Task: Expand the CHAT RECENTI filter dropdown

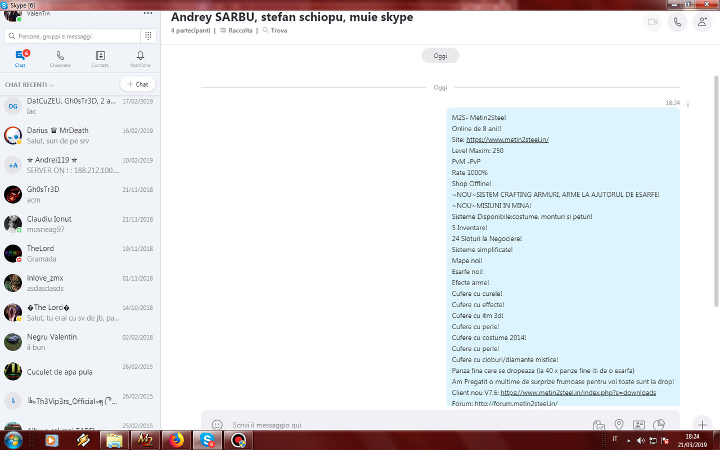Action: pos(29,85)
